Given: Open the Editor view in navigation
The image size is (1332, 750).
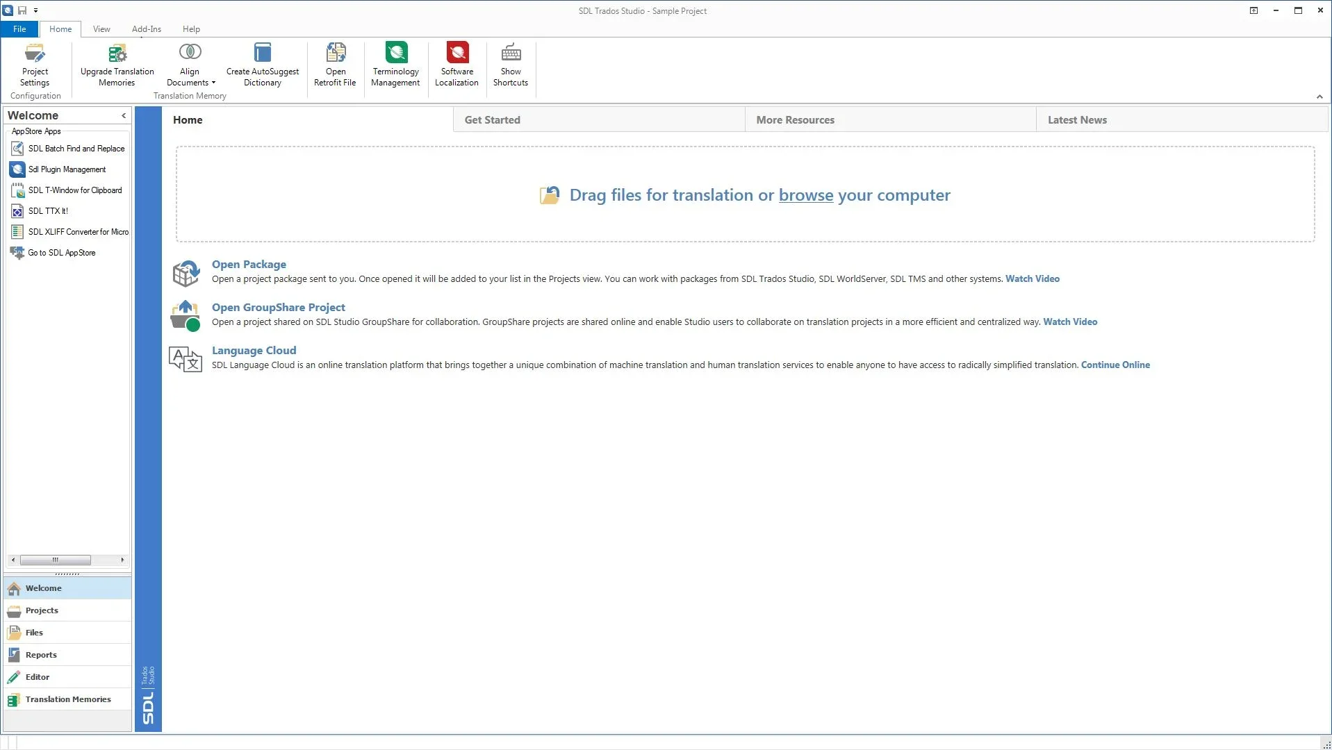Looking at the screenshot, I should point(38,677).
